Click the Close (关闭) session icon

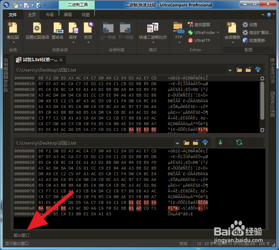[x=88, y=28]
